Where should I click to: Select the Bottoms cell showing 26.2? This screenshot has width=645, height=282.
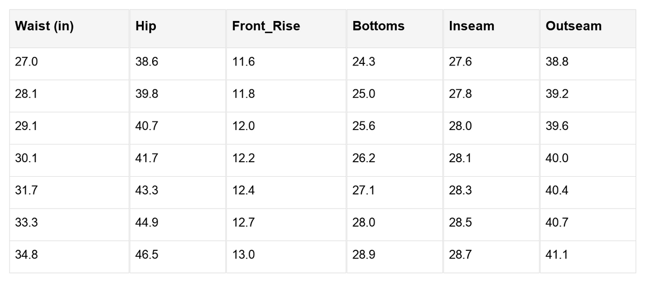(x=395, y=160)
